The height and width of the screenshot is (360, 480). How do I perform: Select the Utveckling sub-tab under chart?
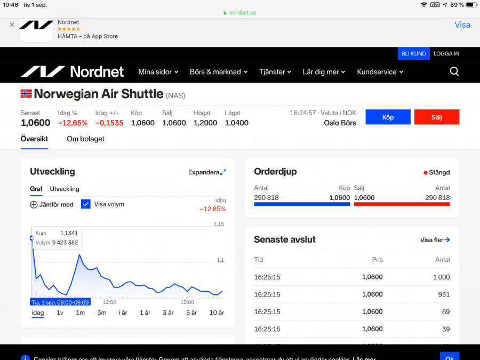pyautogui.click(x=65, y=189)
